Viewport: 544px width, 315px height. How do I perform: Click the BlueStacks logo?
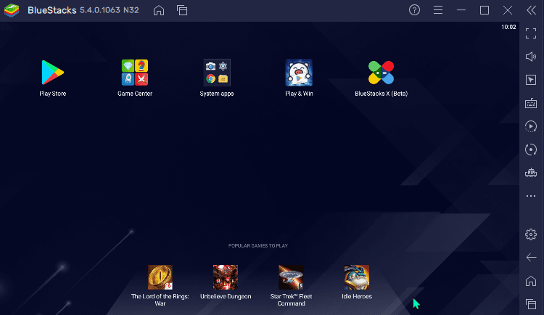(12, 10)
